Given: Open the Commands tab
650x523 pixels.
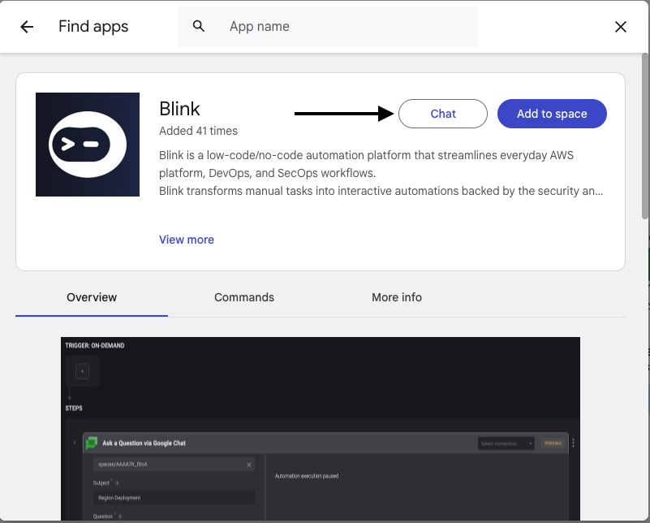Looking at the screenshot, I should 244,297.
